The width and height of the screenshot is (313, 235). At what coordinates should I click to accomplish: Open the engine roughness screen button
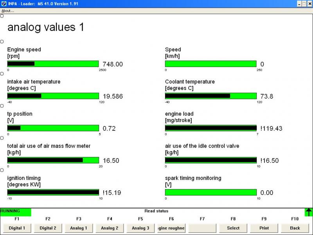coord(171,228)
